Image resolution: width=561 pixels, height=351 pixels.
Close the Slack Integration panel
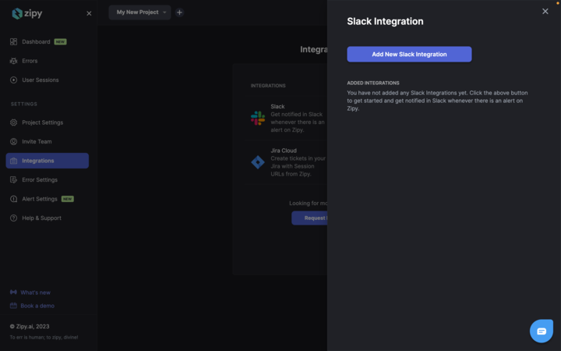point(545,11)
